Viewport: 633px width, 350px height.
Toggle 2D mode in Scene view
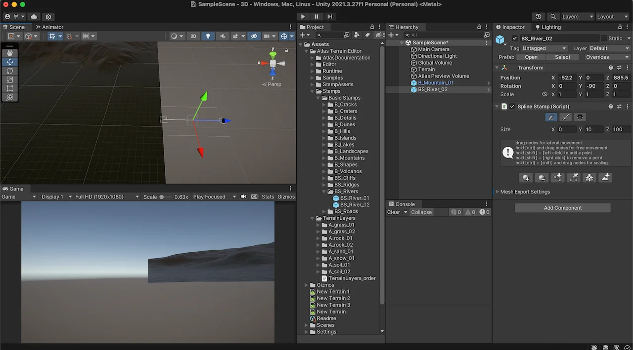tap(193, 36)
